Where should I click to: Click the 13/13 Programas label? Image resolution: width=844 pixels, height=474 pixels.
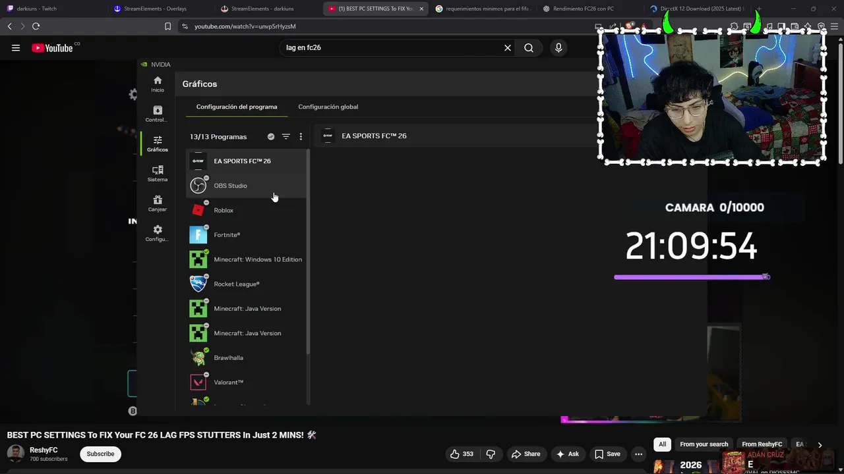218,137
